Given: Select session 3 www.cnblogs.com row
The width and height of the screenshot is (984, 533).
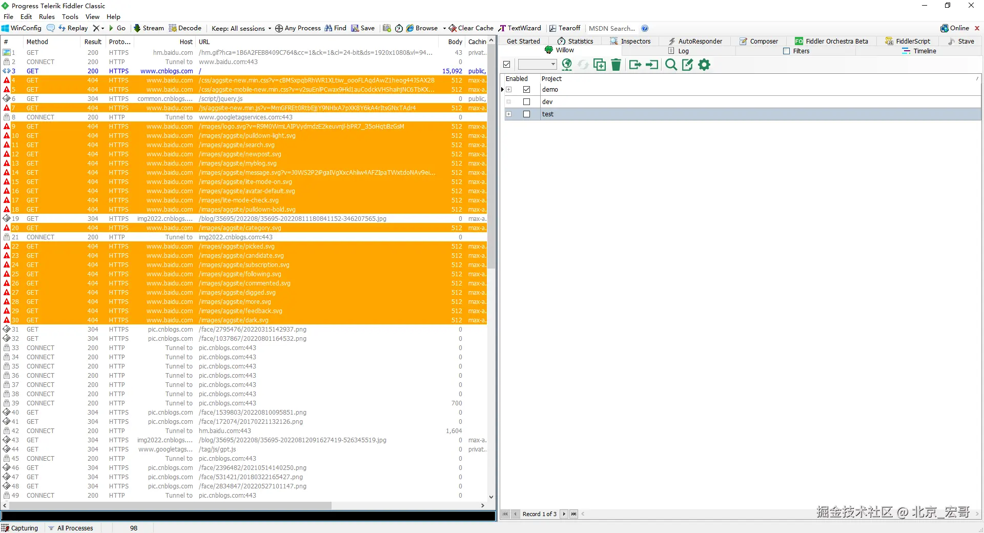Looking at the screenshot, I should pos(244,71).
